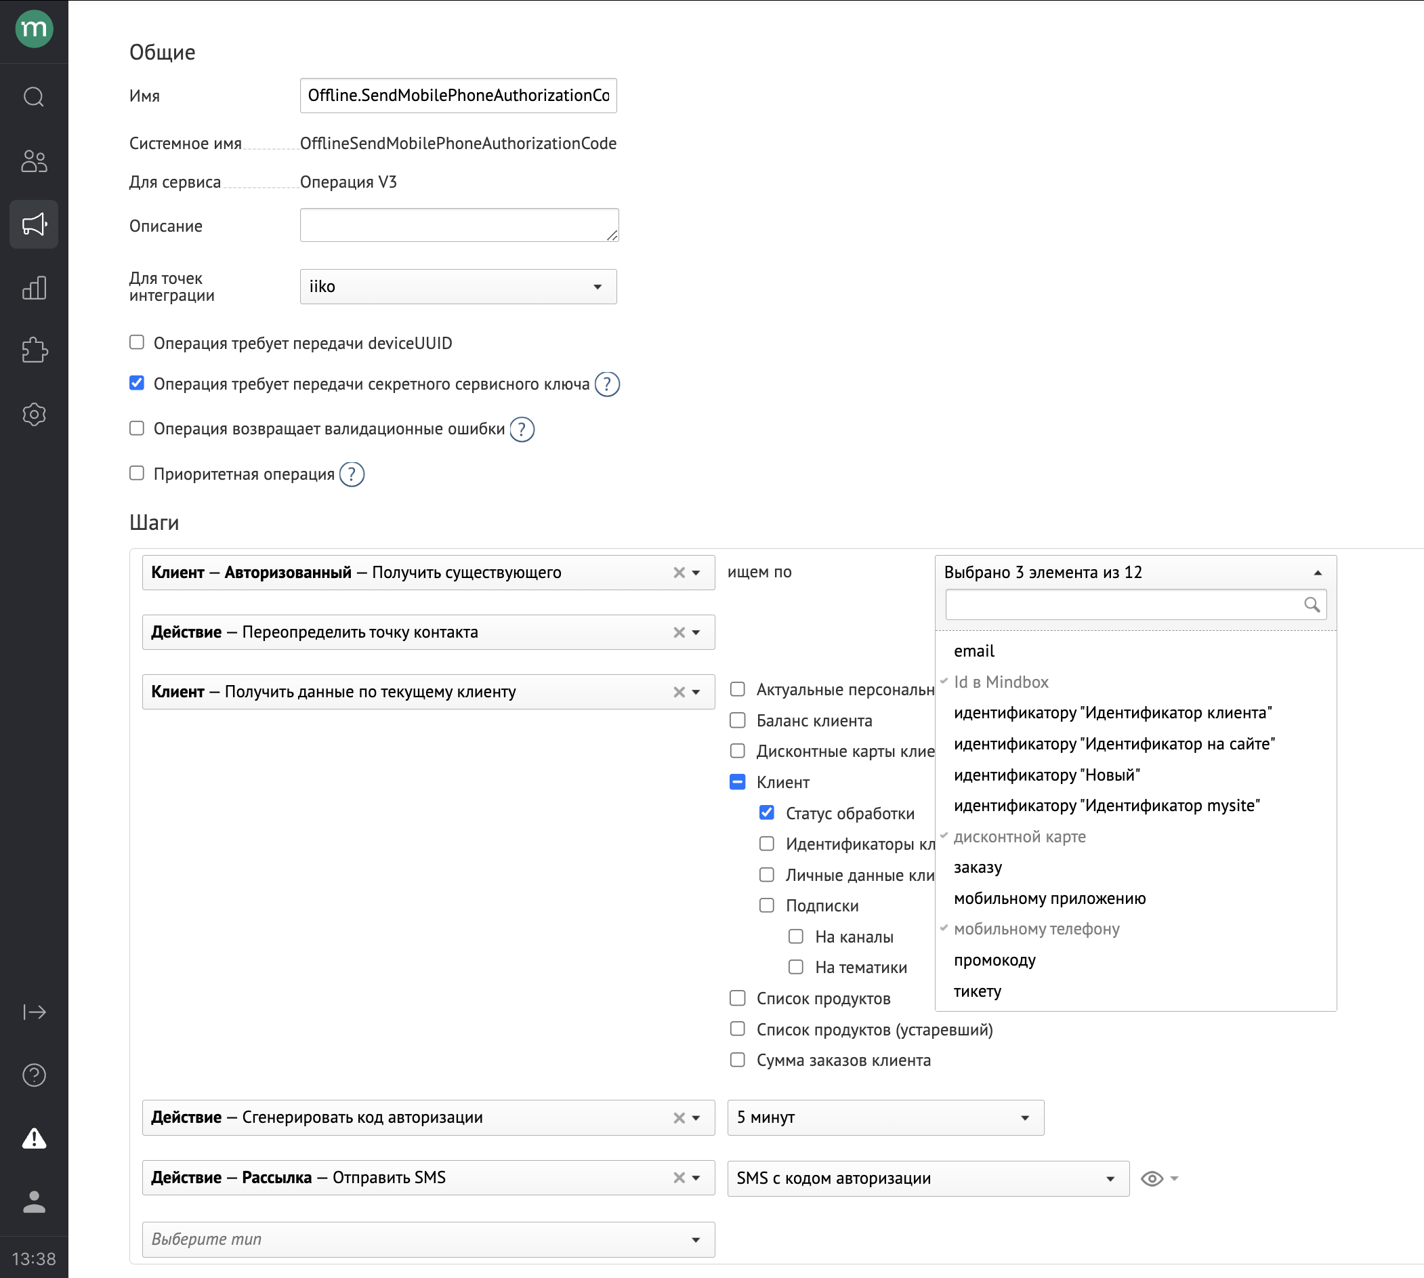Enable 'Приоритетная операция' checkbox
The image size is (1424, 1278).
(137, 473)
